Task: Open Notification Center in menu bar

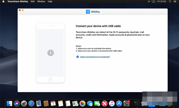Action: tap(175, 1)
